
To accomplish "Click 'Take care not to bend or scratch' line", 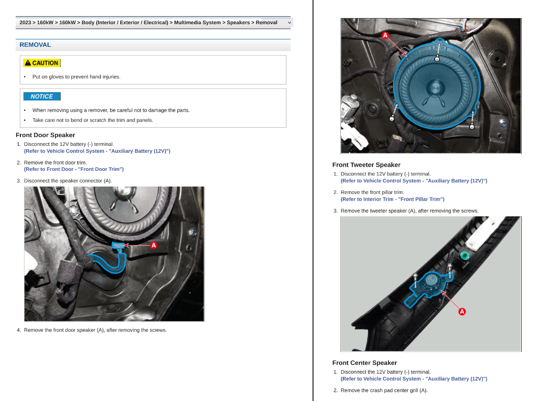I will pyautogui.click(x=92, y=120).
